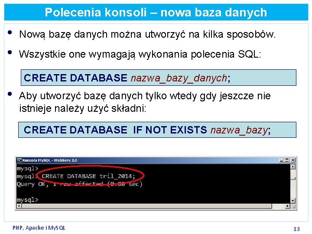Screen dimensions: 312x234
Task: Click the Konsola MySQL - WebServ 2.0 title bar
Action: click(156, 160)
